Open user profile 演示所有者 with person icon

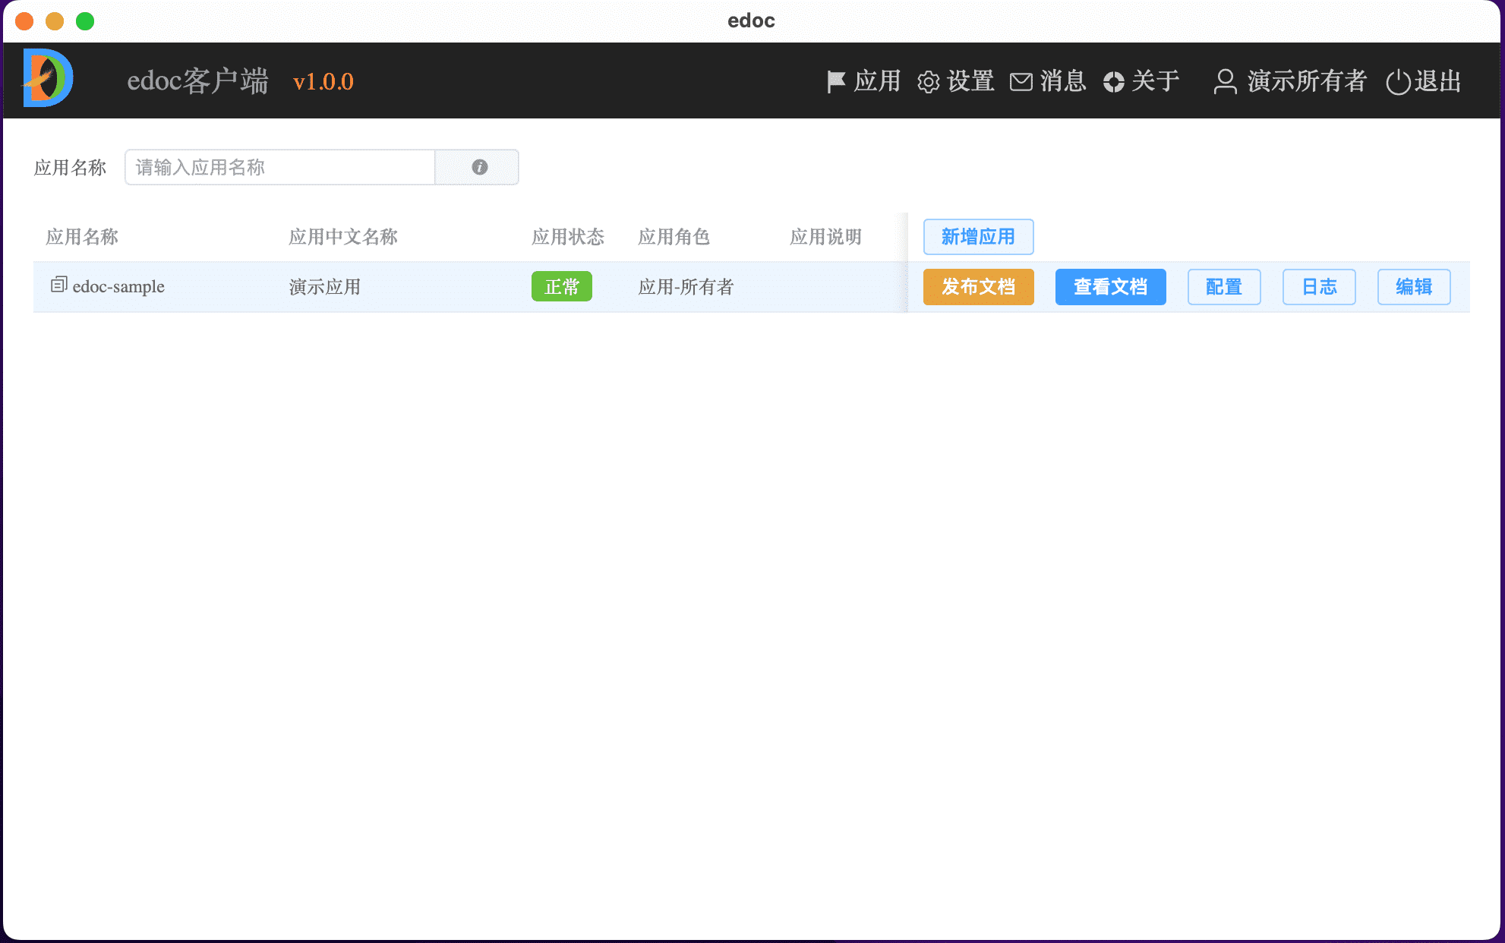[x=1289, y=81]
